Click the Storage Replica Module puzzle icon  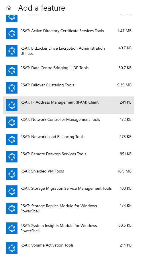tap(12, 208)
